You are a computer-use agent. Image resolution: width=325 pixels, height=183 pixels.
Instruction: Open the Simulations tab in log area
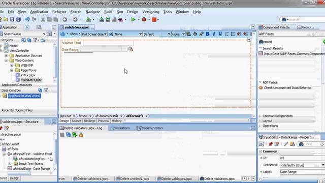pos(120,128)
